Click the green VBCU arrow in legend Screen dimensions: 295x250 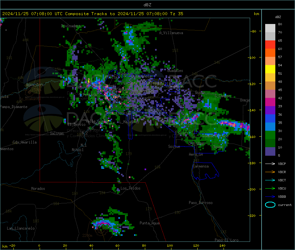tap(270, 188)
